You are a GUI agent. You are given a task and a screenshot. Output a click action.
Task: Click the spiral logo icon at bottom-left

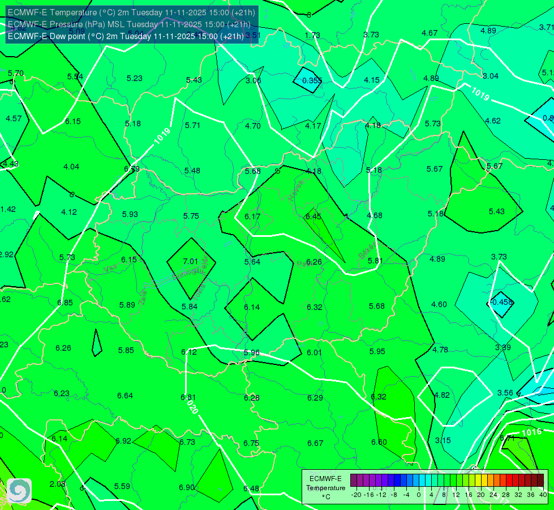point(19,491)
